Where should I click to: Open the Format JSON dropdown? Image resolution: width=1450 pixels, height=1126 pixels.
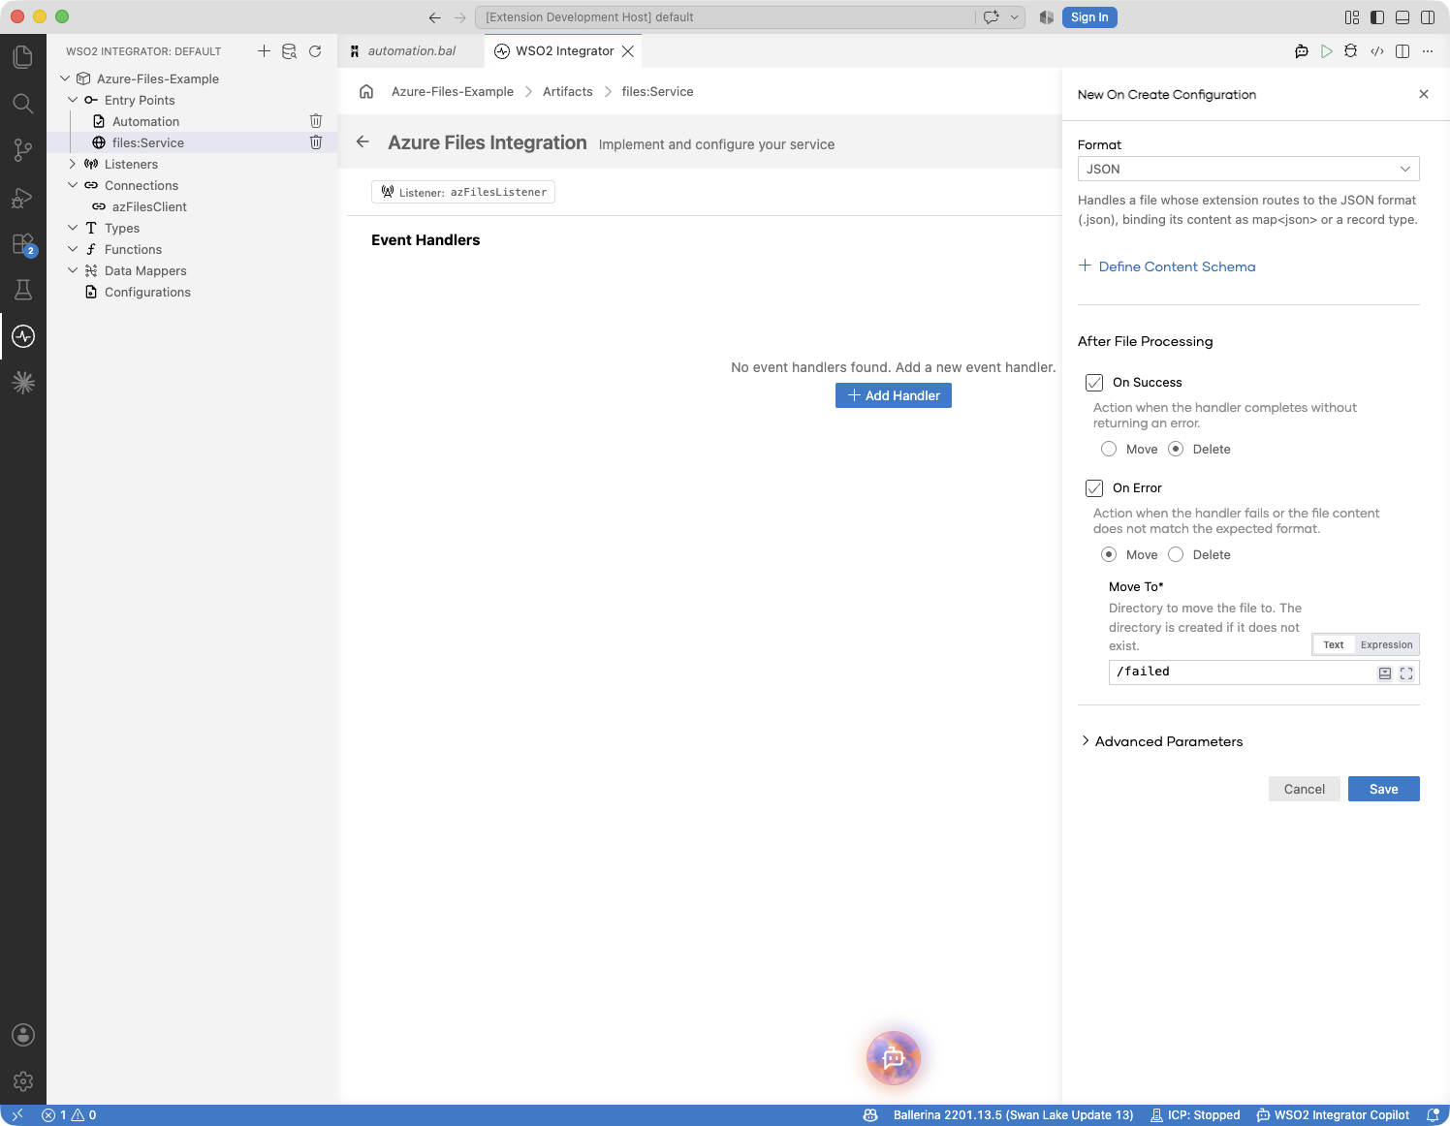[x=1248, y=169]
